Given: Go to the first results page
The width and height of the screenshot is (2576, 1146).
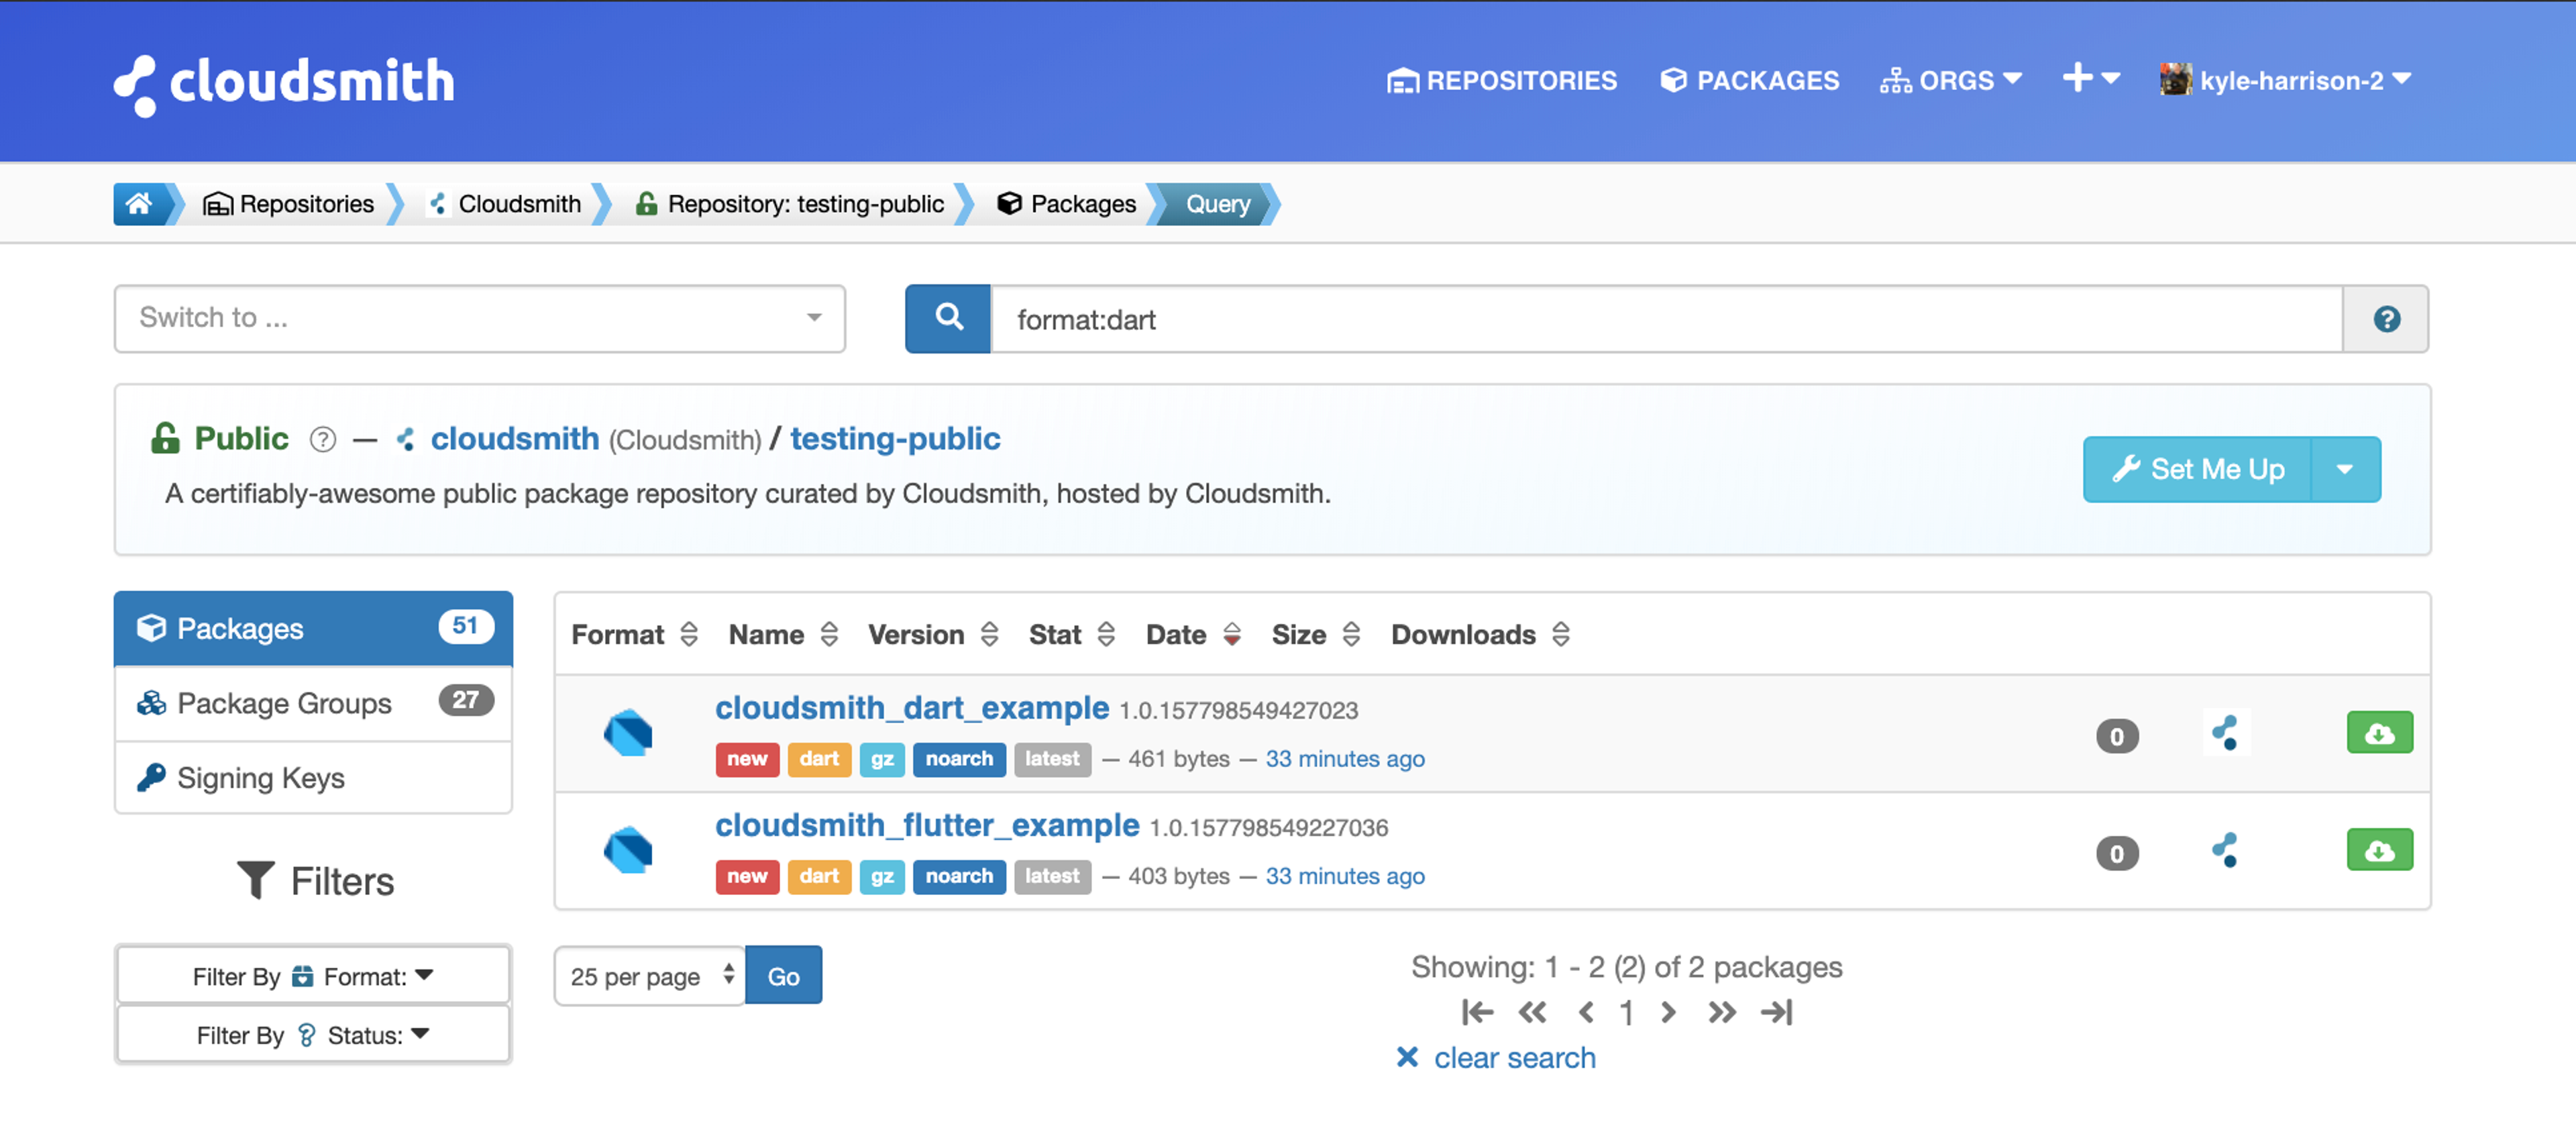Looking at the screenshot, I should click(x=1477, y=1013).
